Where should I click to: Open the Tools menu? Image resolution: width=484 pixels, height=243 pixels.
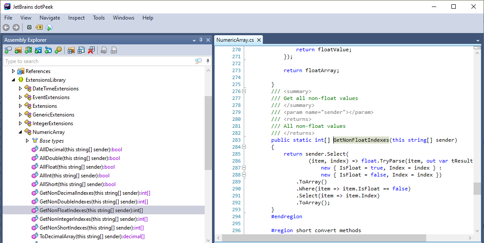point(99,17)
